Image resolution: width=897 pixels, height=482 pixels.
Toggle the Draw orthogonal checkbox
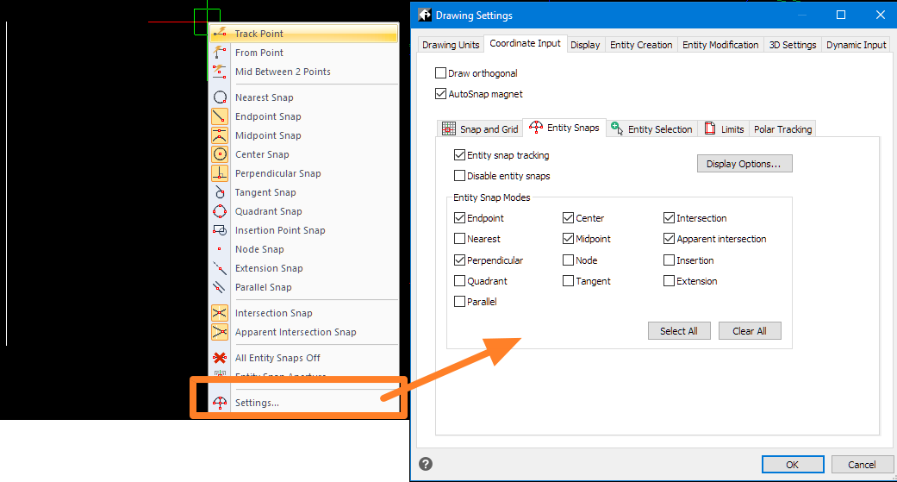440,72
